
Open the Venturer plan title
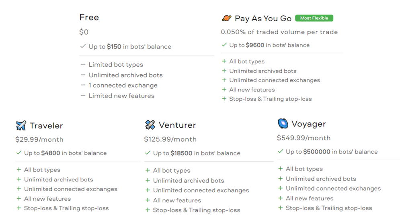click(x=177, y=125)
